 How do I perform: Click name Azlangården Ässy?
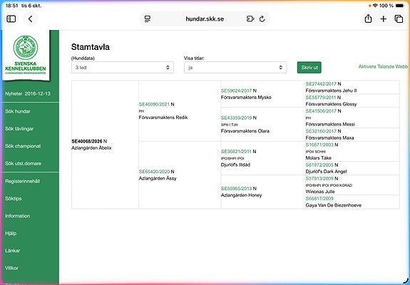coord(158,178)
